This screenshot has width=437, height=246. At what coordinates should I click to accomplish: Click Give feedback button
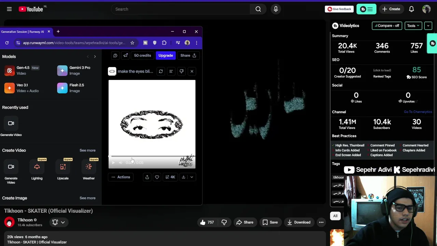coord(339,9)
